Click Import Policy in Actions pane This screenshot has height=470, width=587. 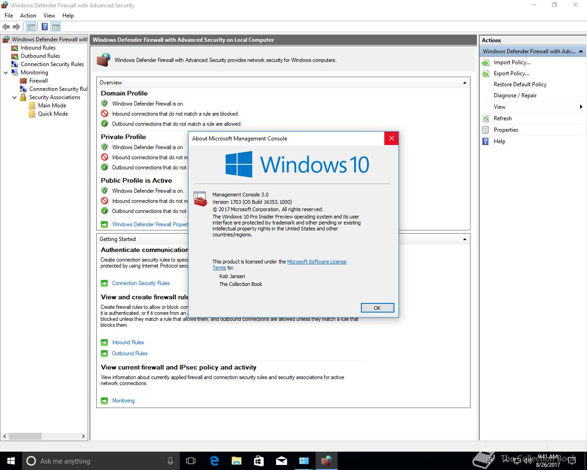(512, 62)
